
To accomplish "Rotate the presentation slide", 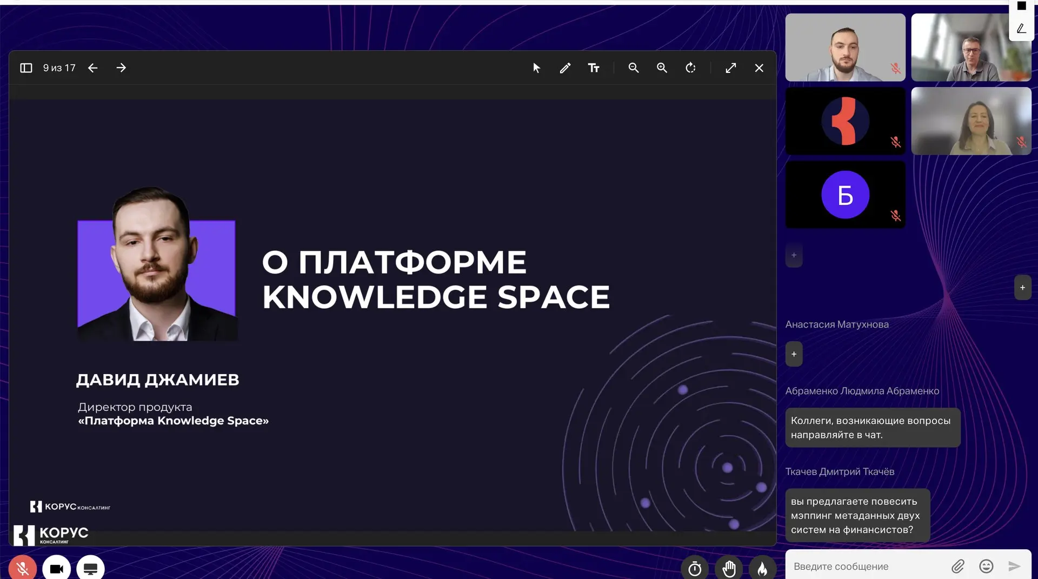I will pyautogui.click(x=690, y=68).
